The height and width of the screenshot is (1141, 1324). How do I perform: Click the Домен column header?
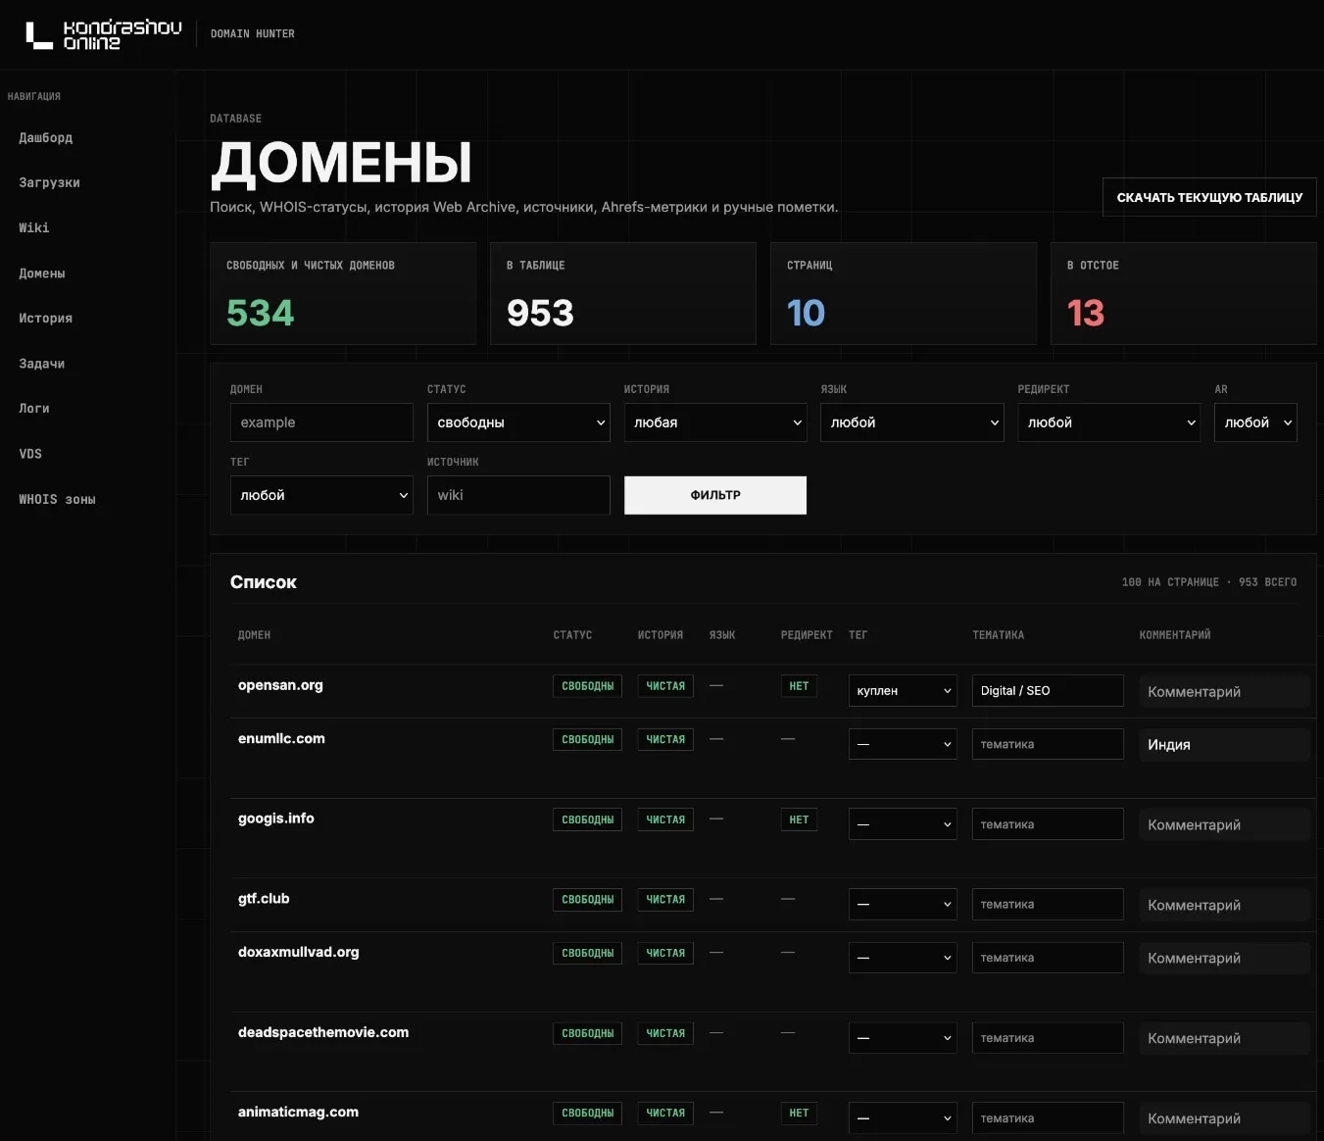click(254, 635)
